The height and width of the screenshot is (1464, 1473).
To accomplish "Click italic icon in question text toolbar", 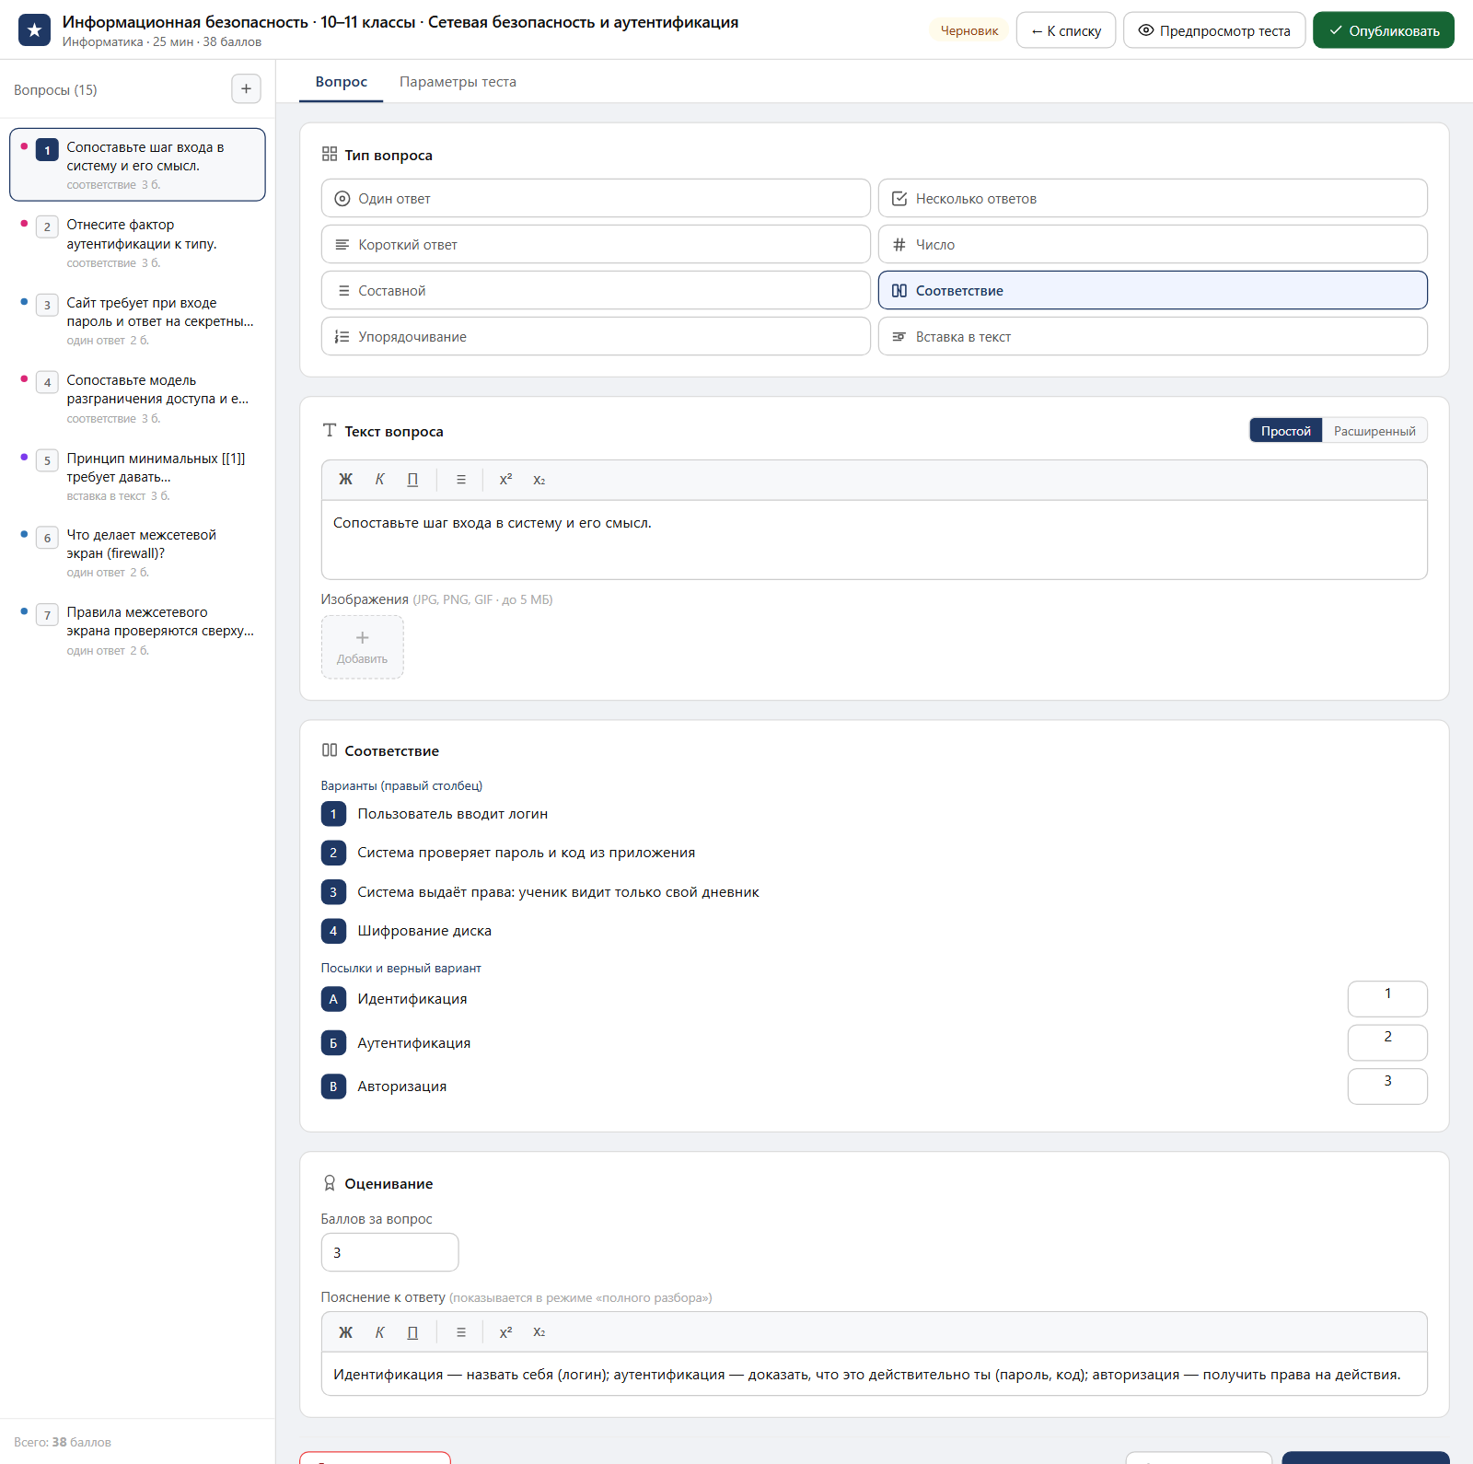I will tap(379, 480).
